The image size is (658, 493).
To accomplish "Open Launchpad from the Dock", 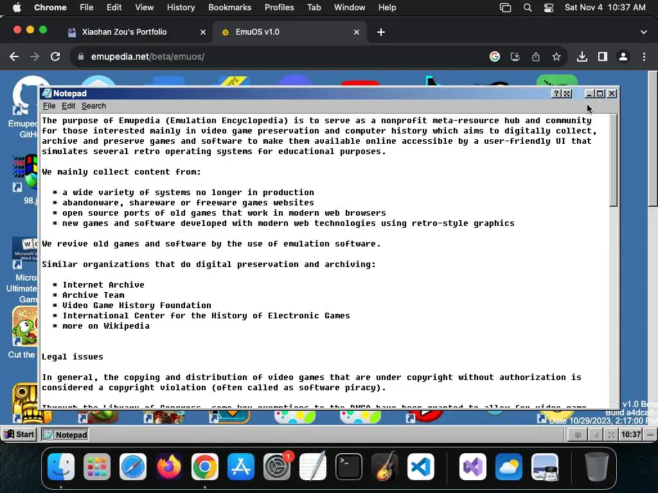I will (x=97, y=467).
